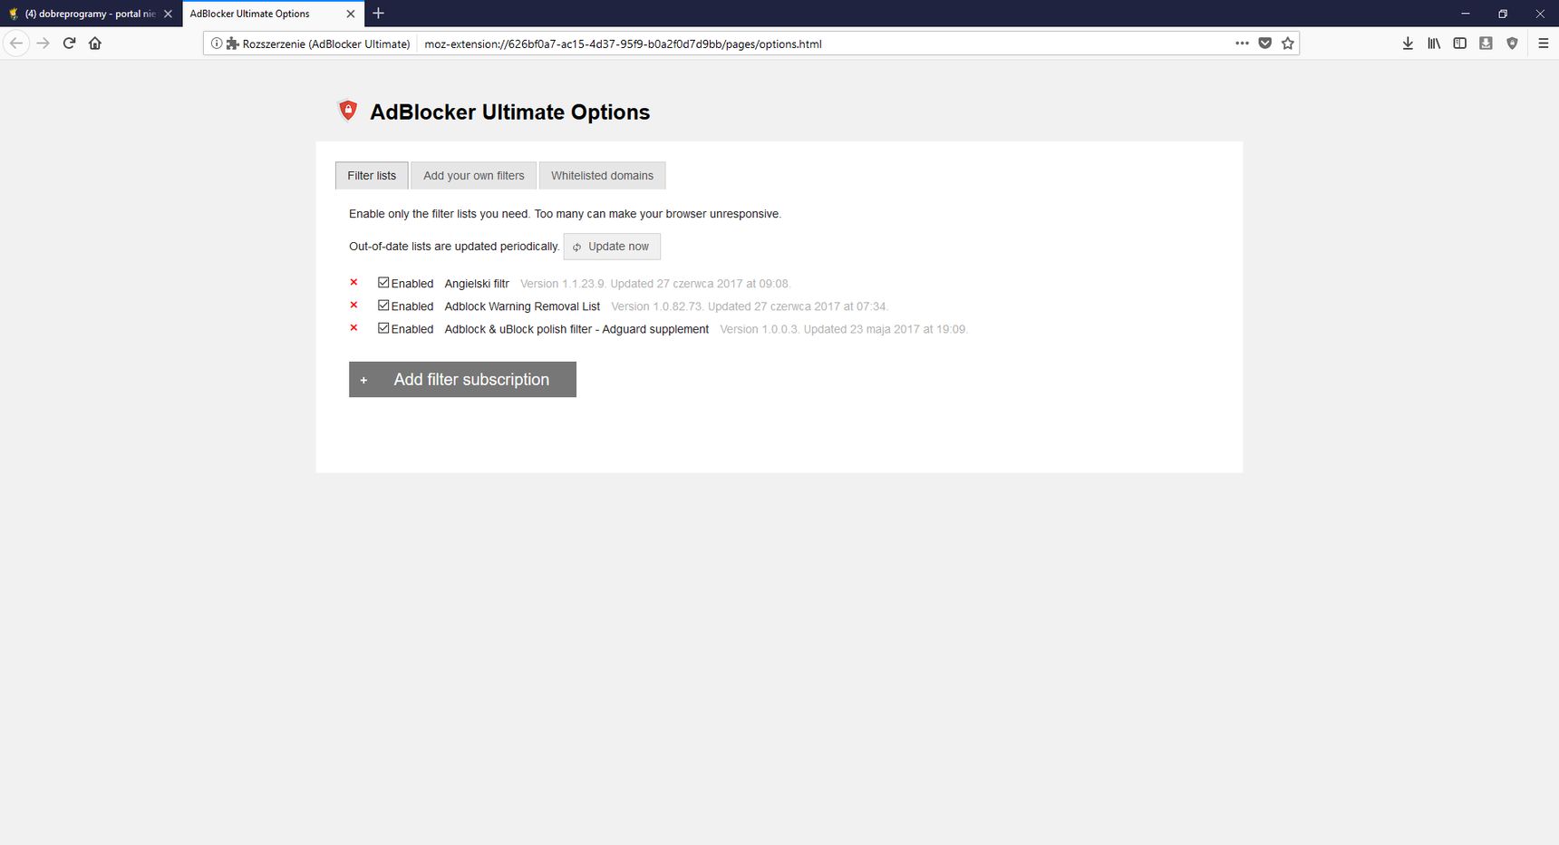The width and height of the screenshot is (1559, 845).
Task: Bookmark this page with the star
Action: [1288, 44]
